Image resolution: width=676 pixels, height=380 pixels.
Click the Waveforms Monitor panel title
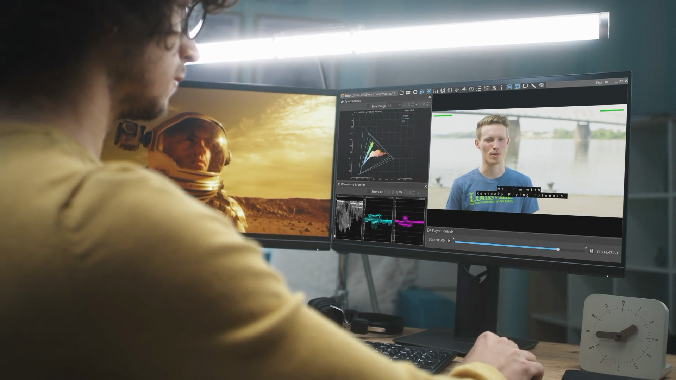point(353,185)
